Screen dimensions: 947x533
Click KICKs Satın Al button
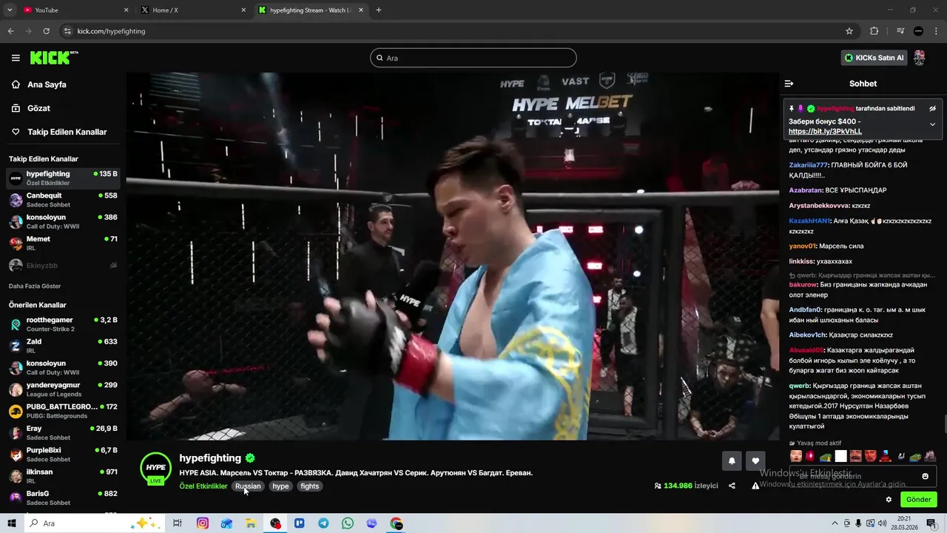click(874, 58)
